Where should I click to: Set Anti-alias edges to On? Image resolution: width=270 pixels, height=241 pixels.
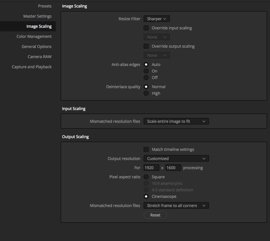pyautogui.click(x=146, y=71)
